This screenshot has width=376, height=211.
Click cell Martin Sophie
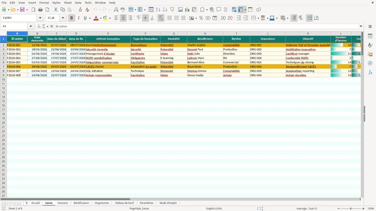click(x=205, y=45)
